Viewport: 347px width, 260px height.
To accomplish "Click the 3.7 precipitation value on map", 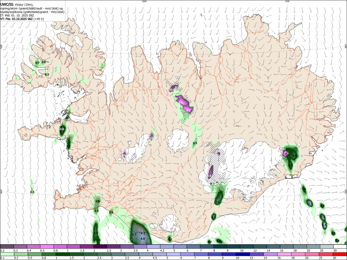I will (134, 235).
